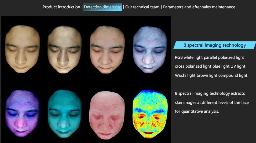Image resolution: width=256 pixels, height=143 pixels.
Task: Click the blue '8 spectral imaging technology' banner
Action: click(214, 45)
